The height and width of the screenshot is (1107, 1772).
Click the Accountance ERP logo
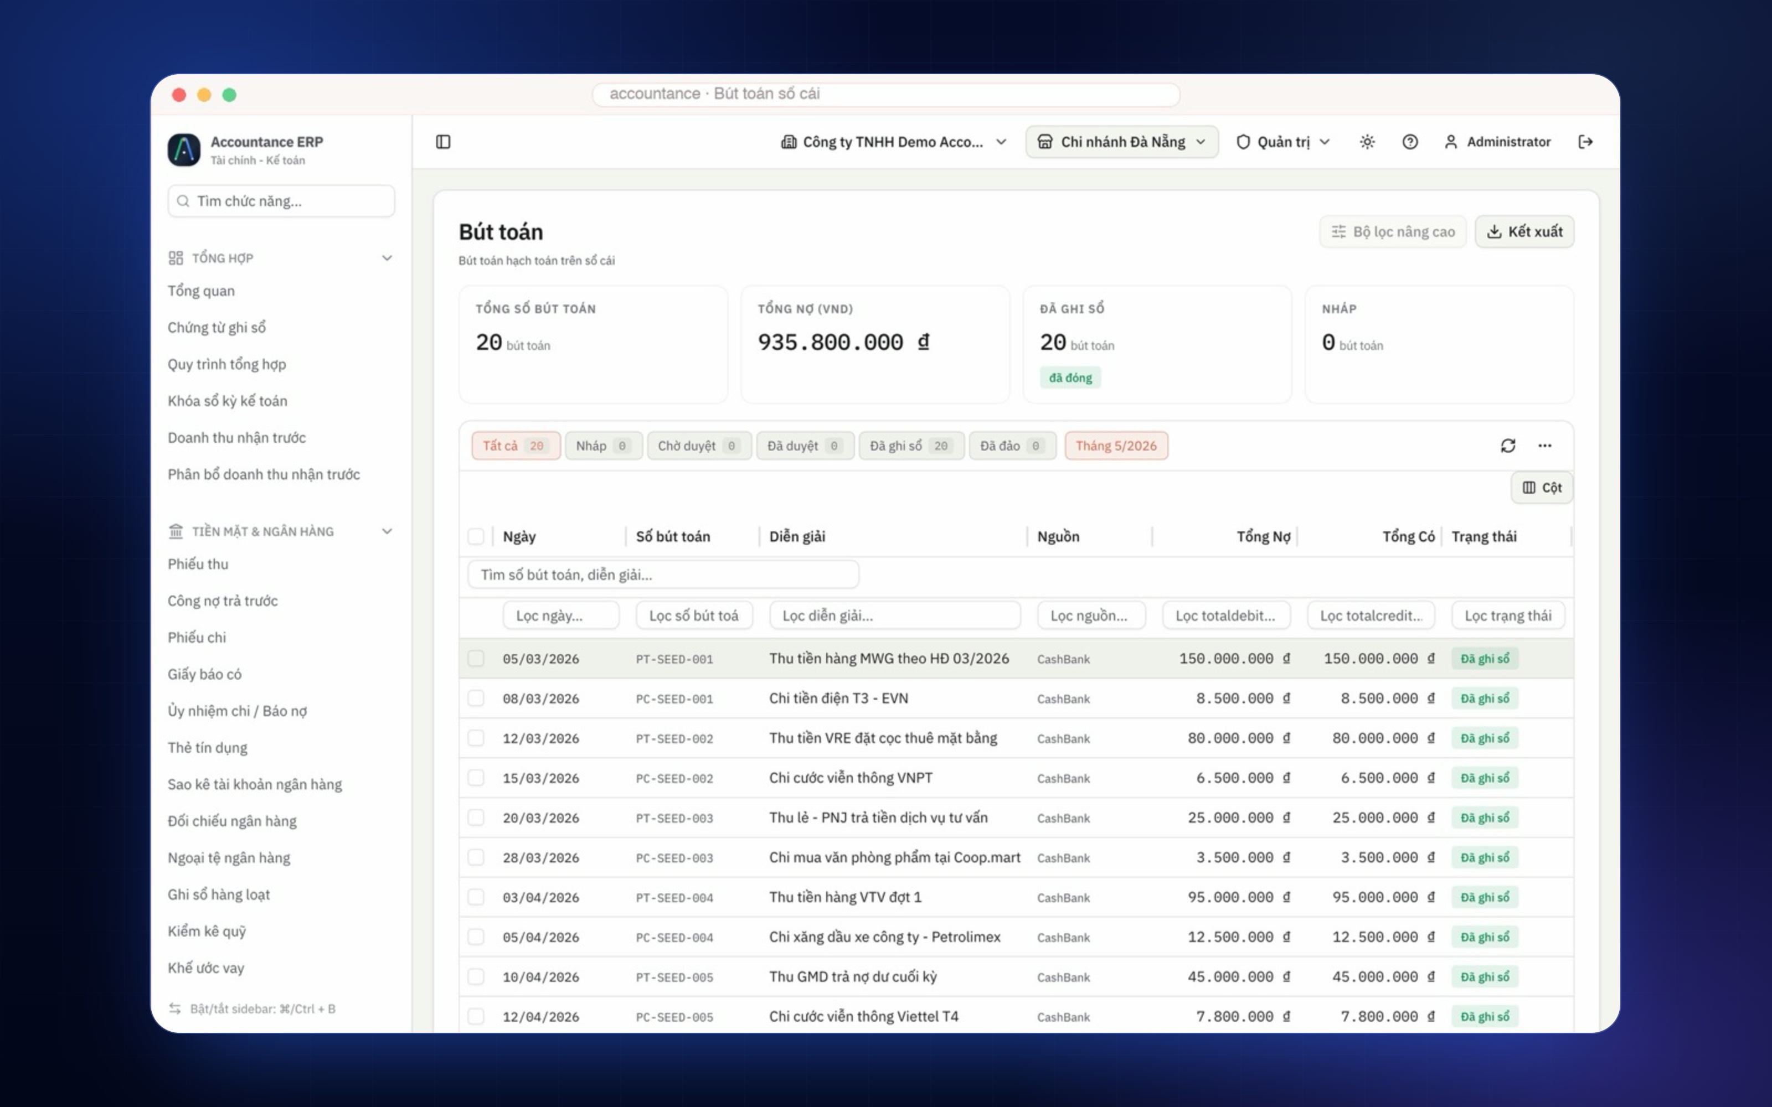[x=184, y=149]
